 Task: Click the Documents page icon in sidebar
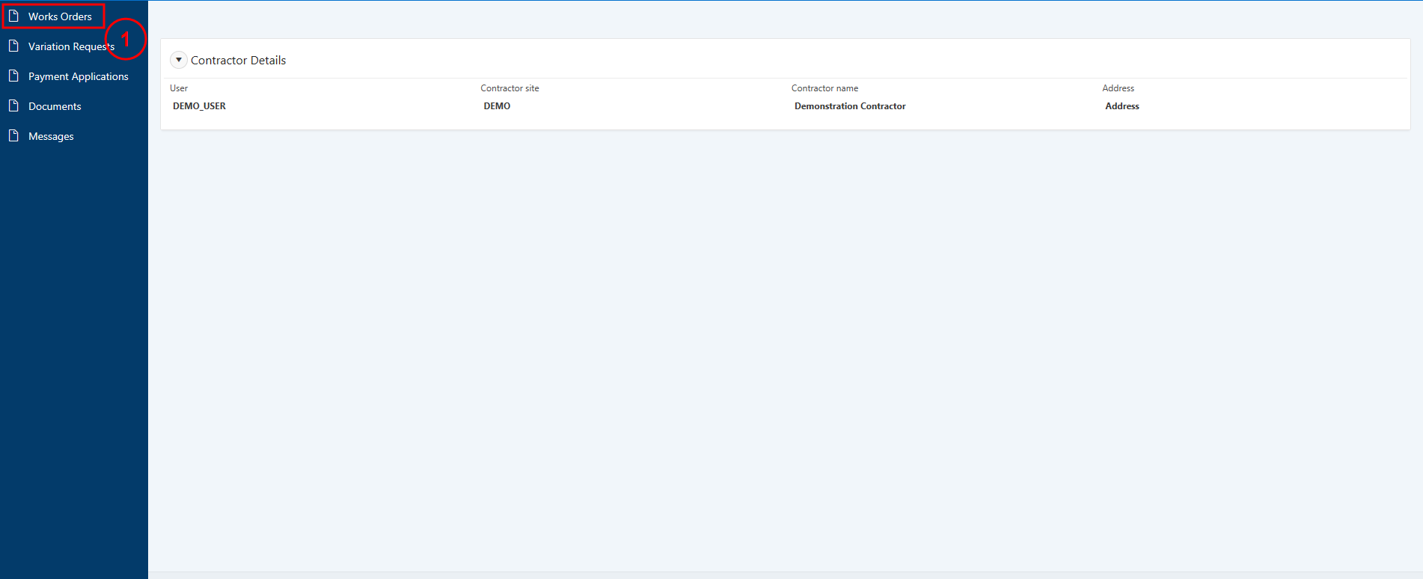point(13,105)
